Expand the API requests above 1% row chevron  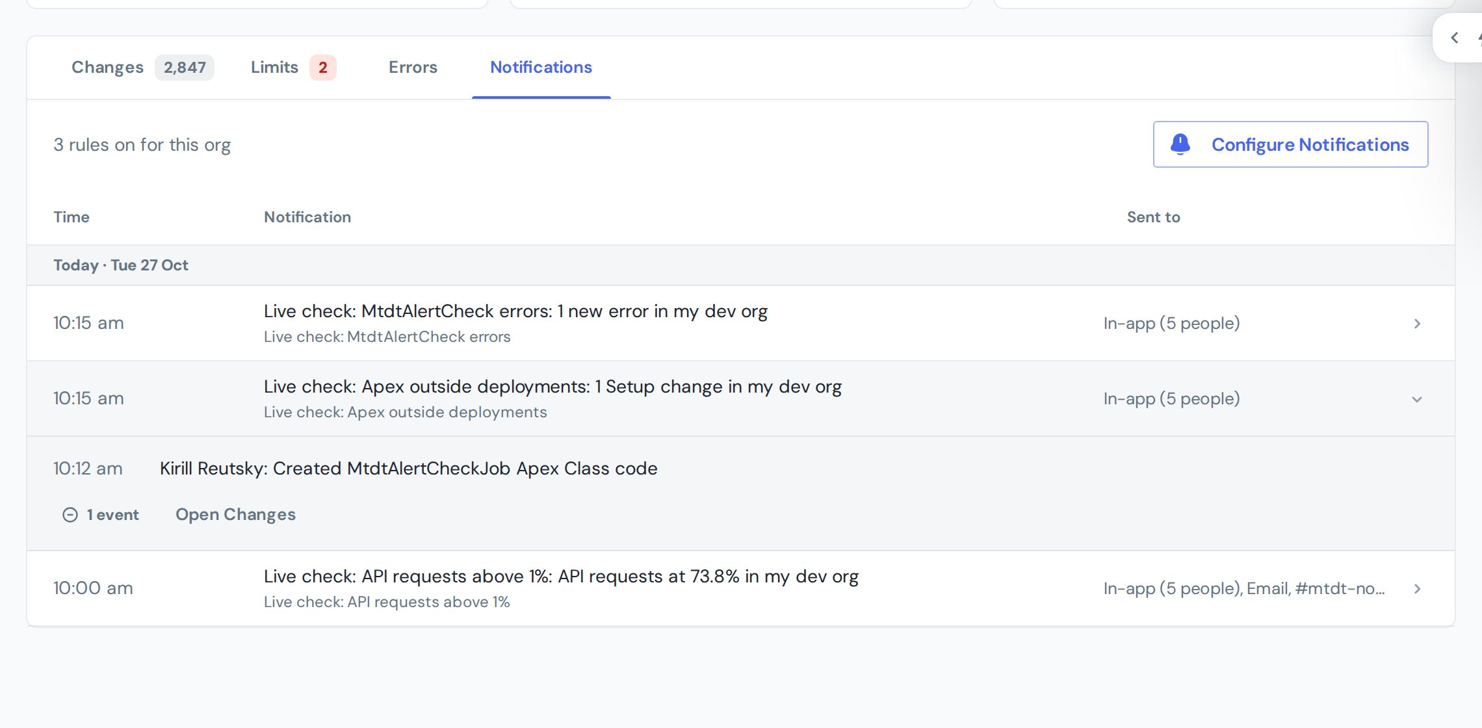tap(1418, 589)
